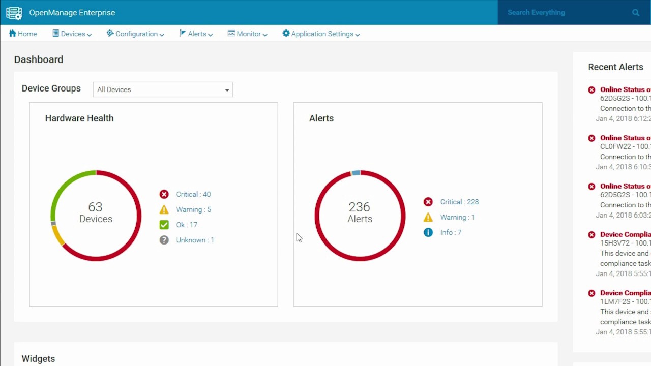Click the Unknown : 1 devices link

[195, 240]
